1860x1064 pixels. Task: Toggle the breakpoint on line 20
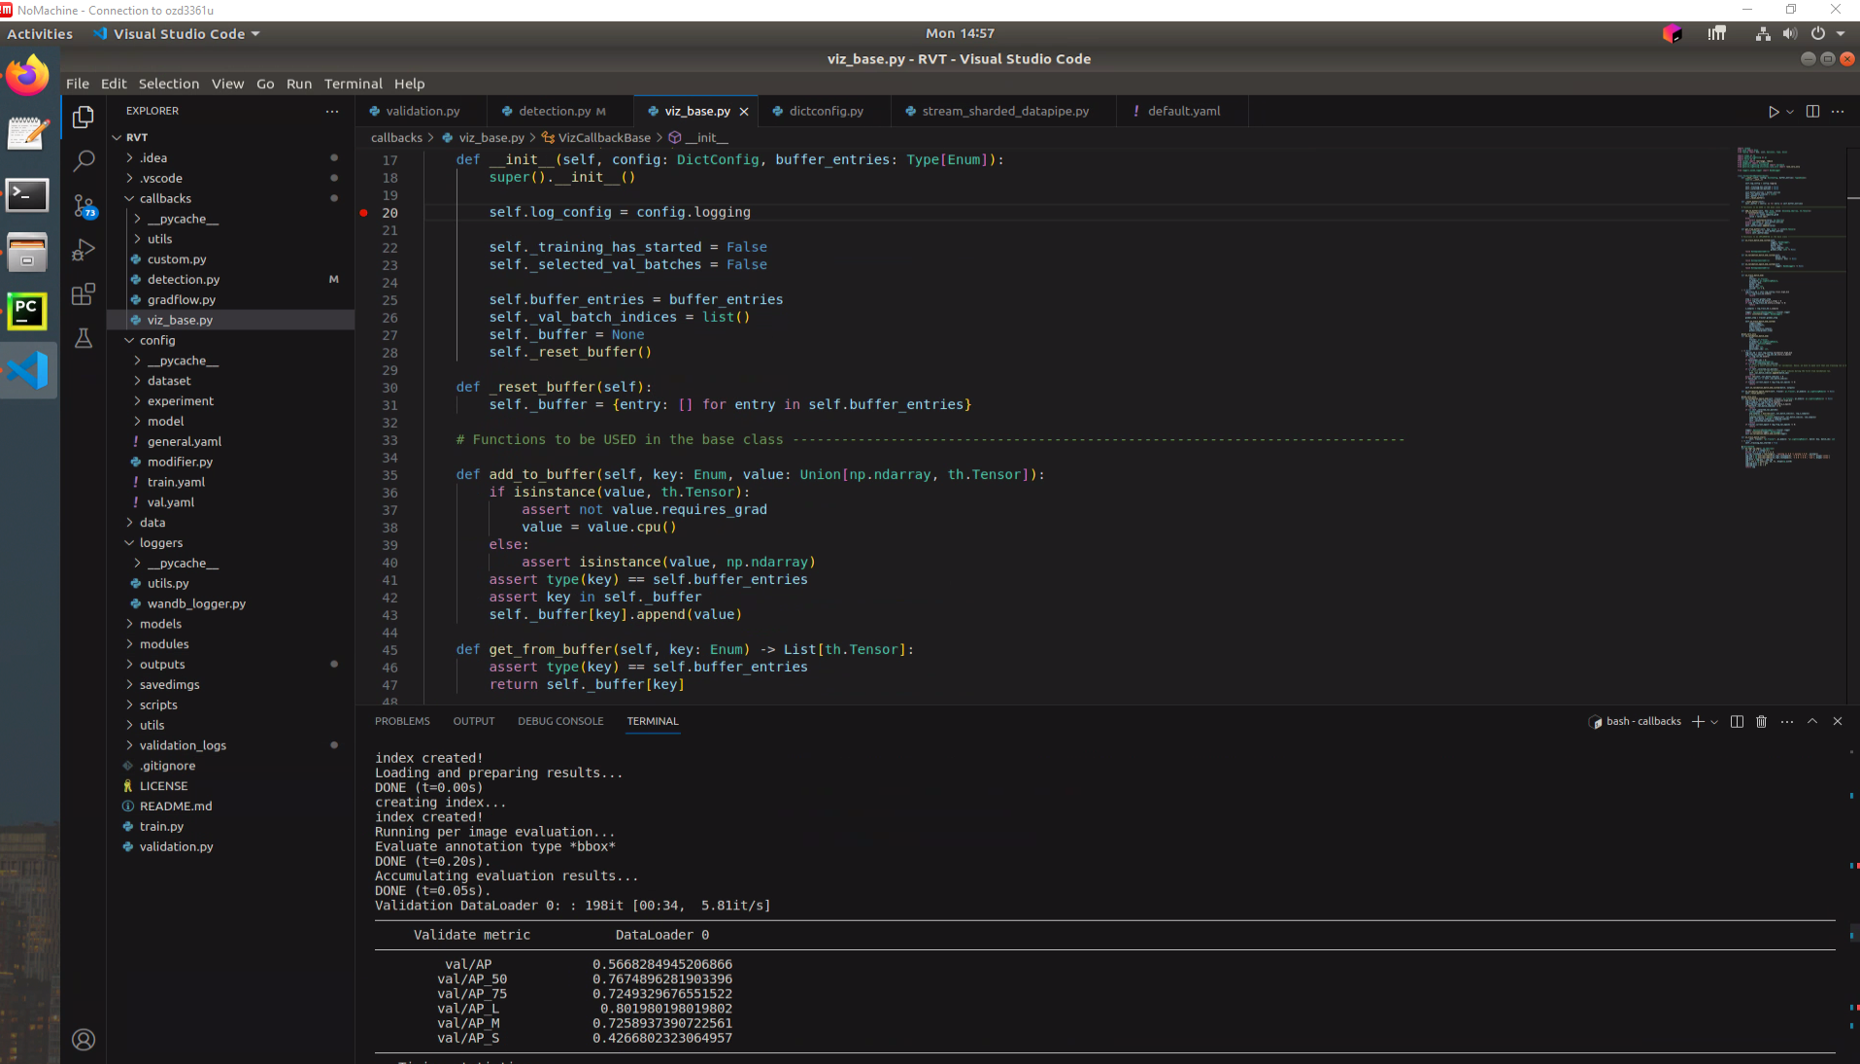coord(363,212)
